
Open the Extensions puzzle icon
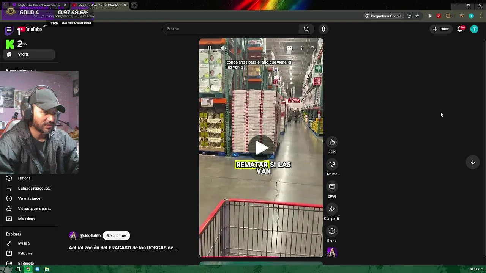[x=448, y=16]
